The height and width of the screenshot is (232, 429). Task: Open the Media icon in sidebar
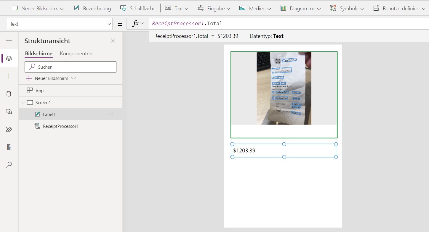click(9, 112)
